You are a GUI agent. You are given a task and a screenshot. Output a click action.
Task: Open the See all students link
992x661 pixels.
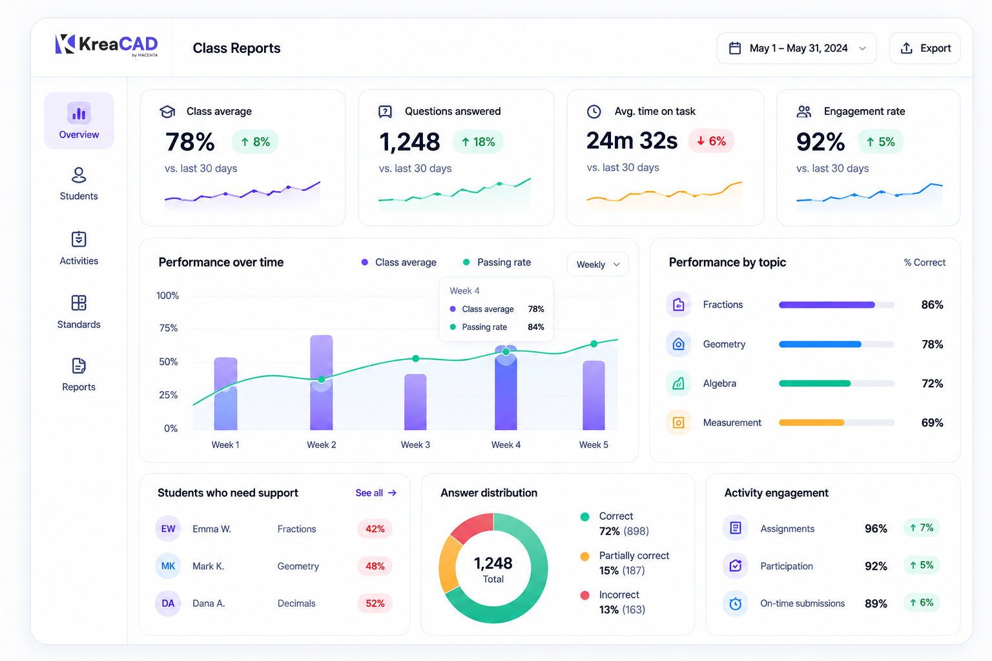[376, 493]
